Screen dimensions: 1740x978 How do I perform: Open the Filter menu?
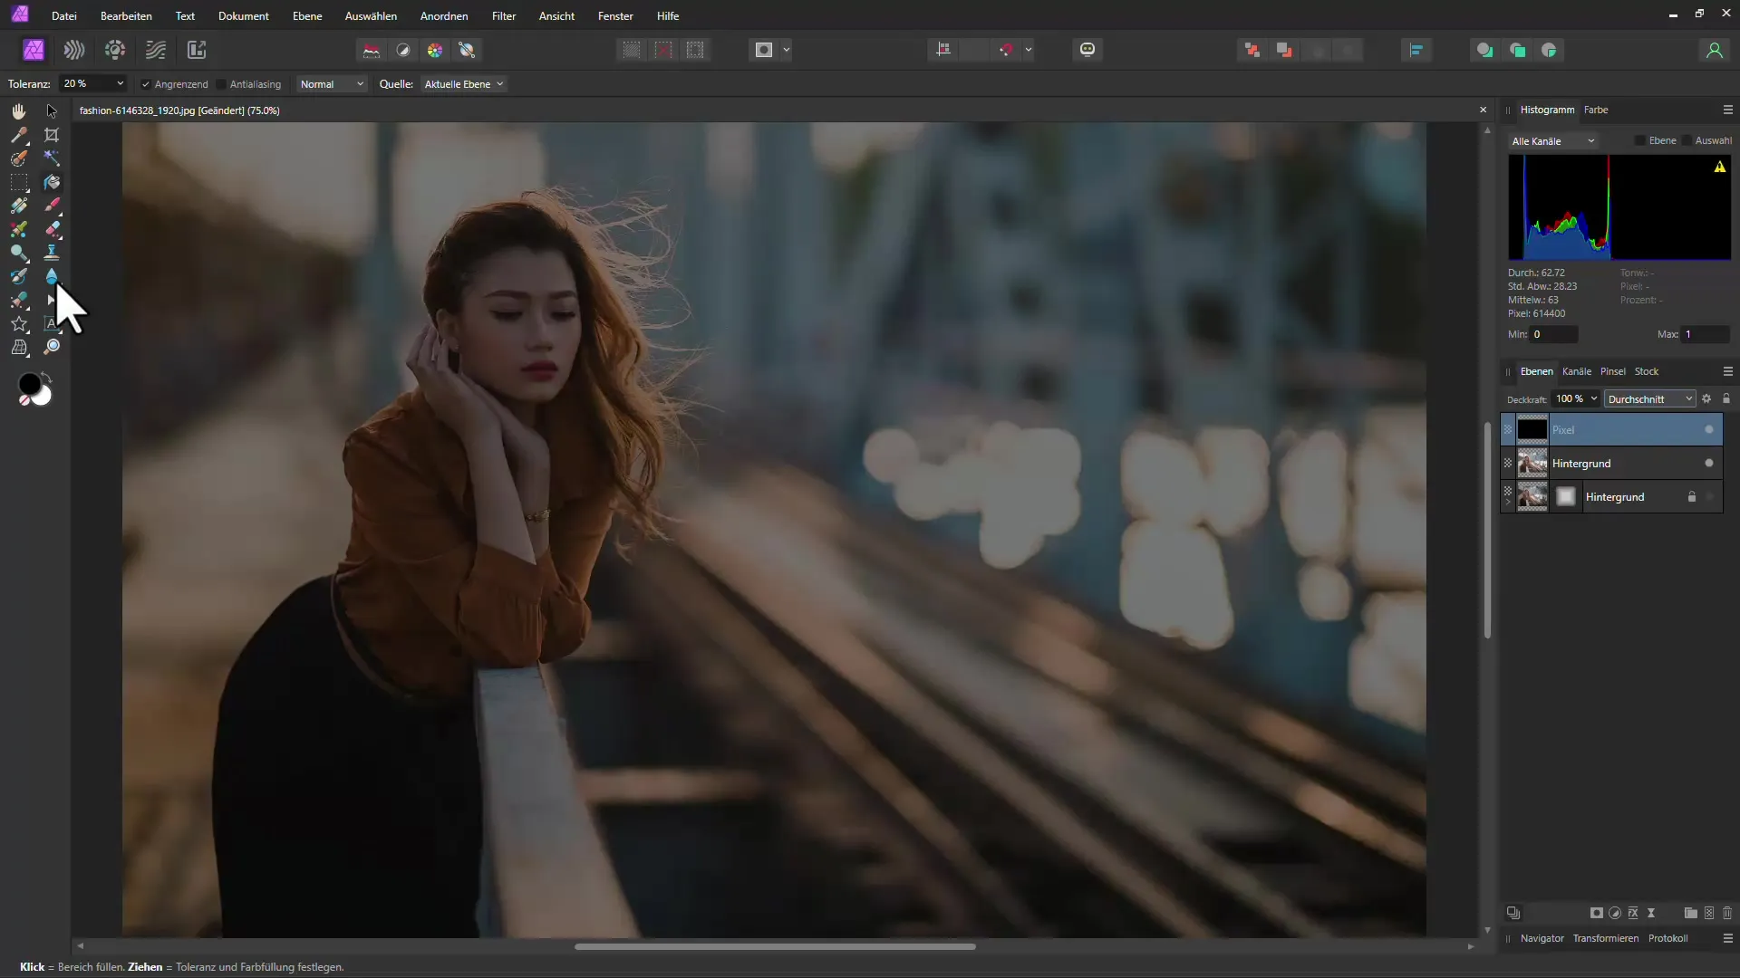pyautogui.click(x=504, y=16)
